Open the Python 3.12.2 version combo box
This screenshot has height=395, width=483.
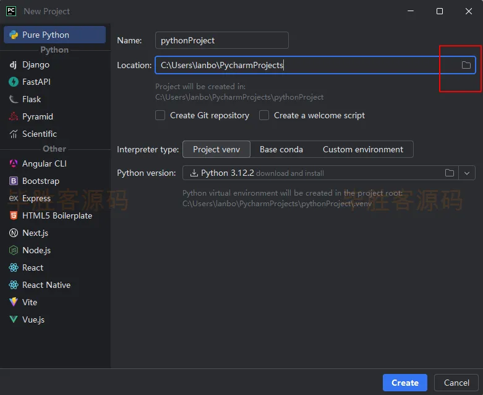coord(328,173)
